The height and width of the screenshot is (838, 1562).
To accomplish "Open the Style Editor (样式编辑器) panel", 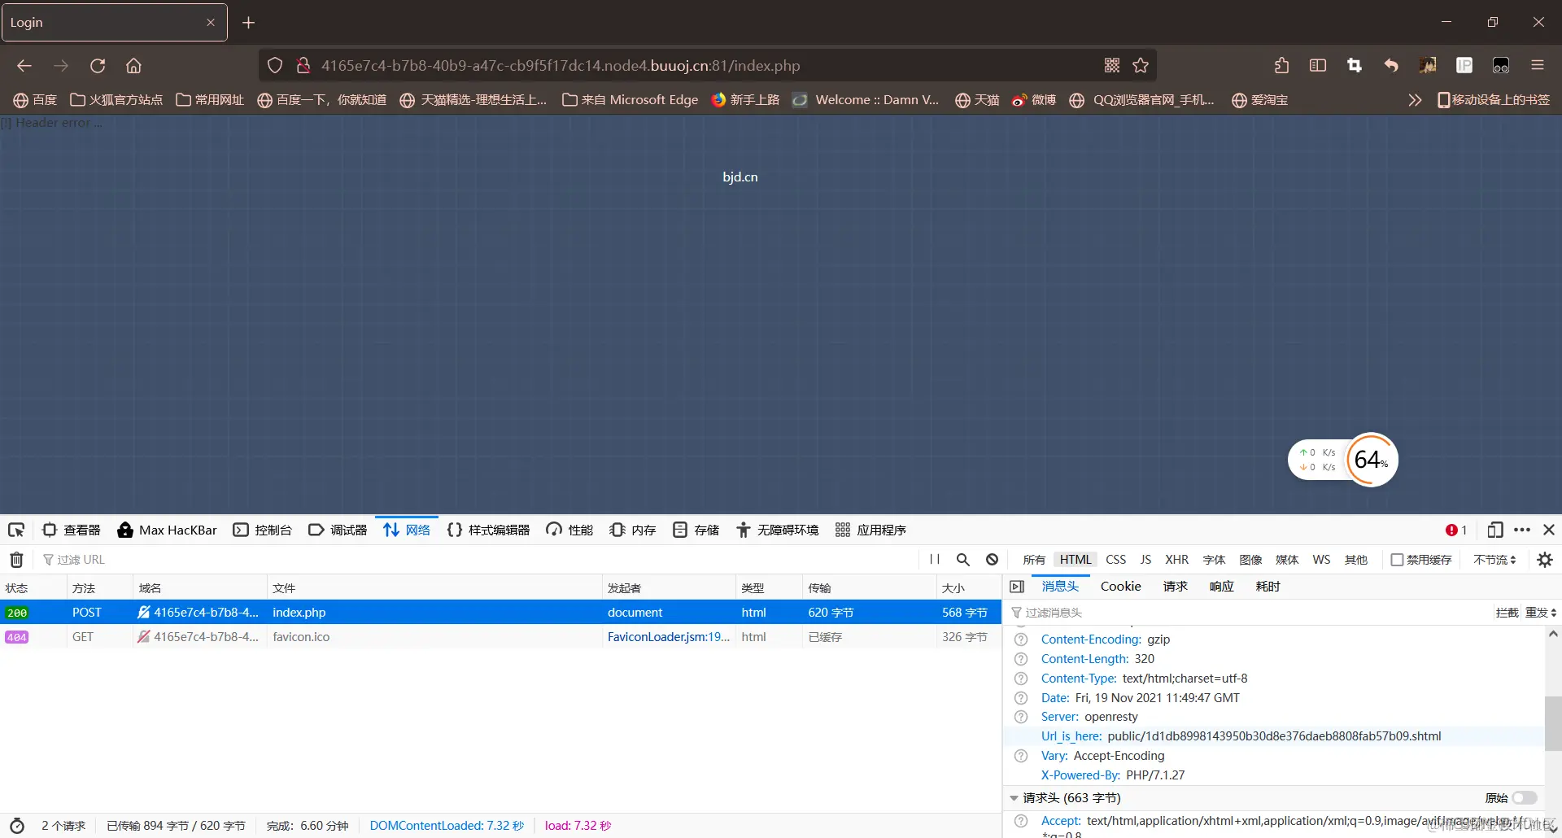I will pyautogui.click(x=488, y=530).
